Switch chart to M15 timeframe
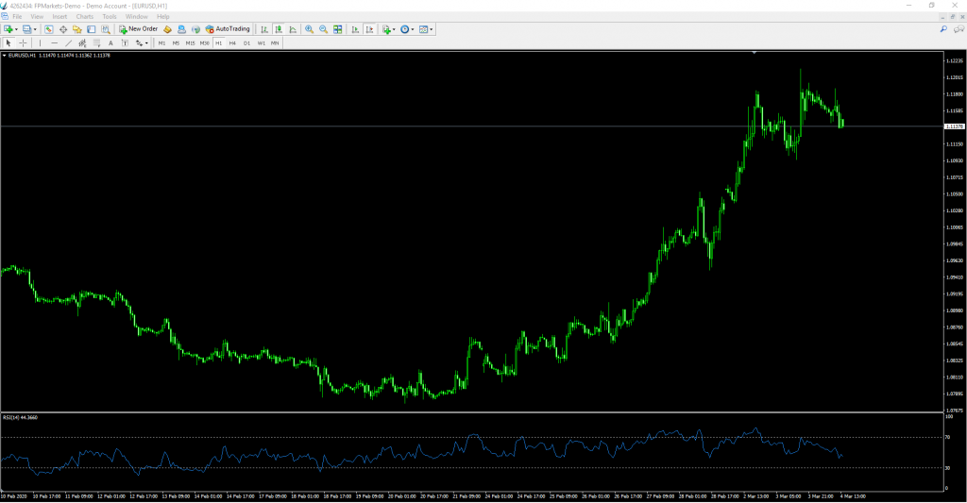 pyautogui.click(x=190, y=43)
